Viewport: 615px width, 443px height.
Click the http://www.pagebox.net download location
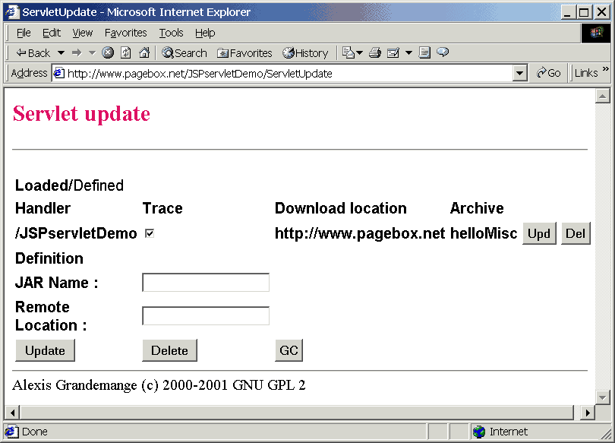(x=360, y=233)
